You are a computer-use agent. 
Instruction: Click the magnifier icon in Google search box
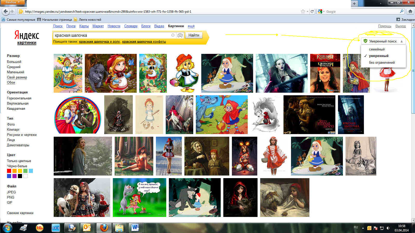pos(402,11)
